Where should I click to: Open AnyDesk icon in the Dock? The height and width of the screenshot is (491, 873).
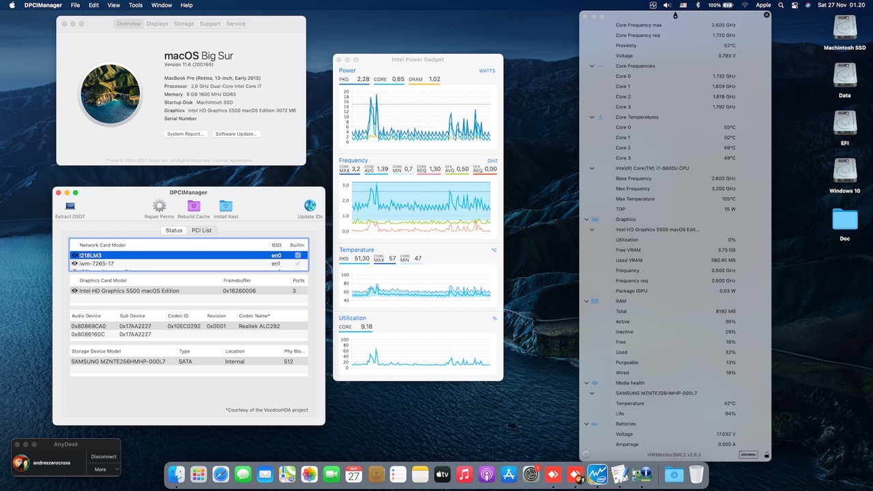point(553,474)
